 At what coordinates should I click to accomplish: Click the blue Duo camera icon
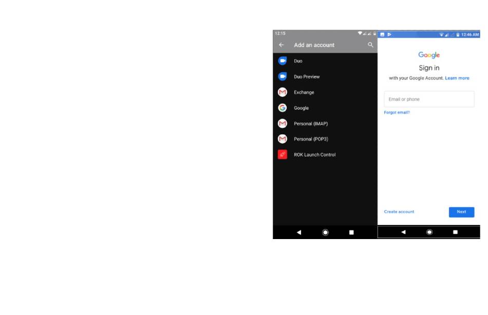coord(282,61)
